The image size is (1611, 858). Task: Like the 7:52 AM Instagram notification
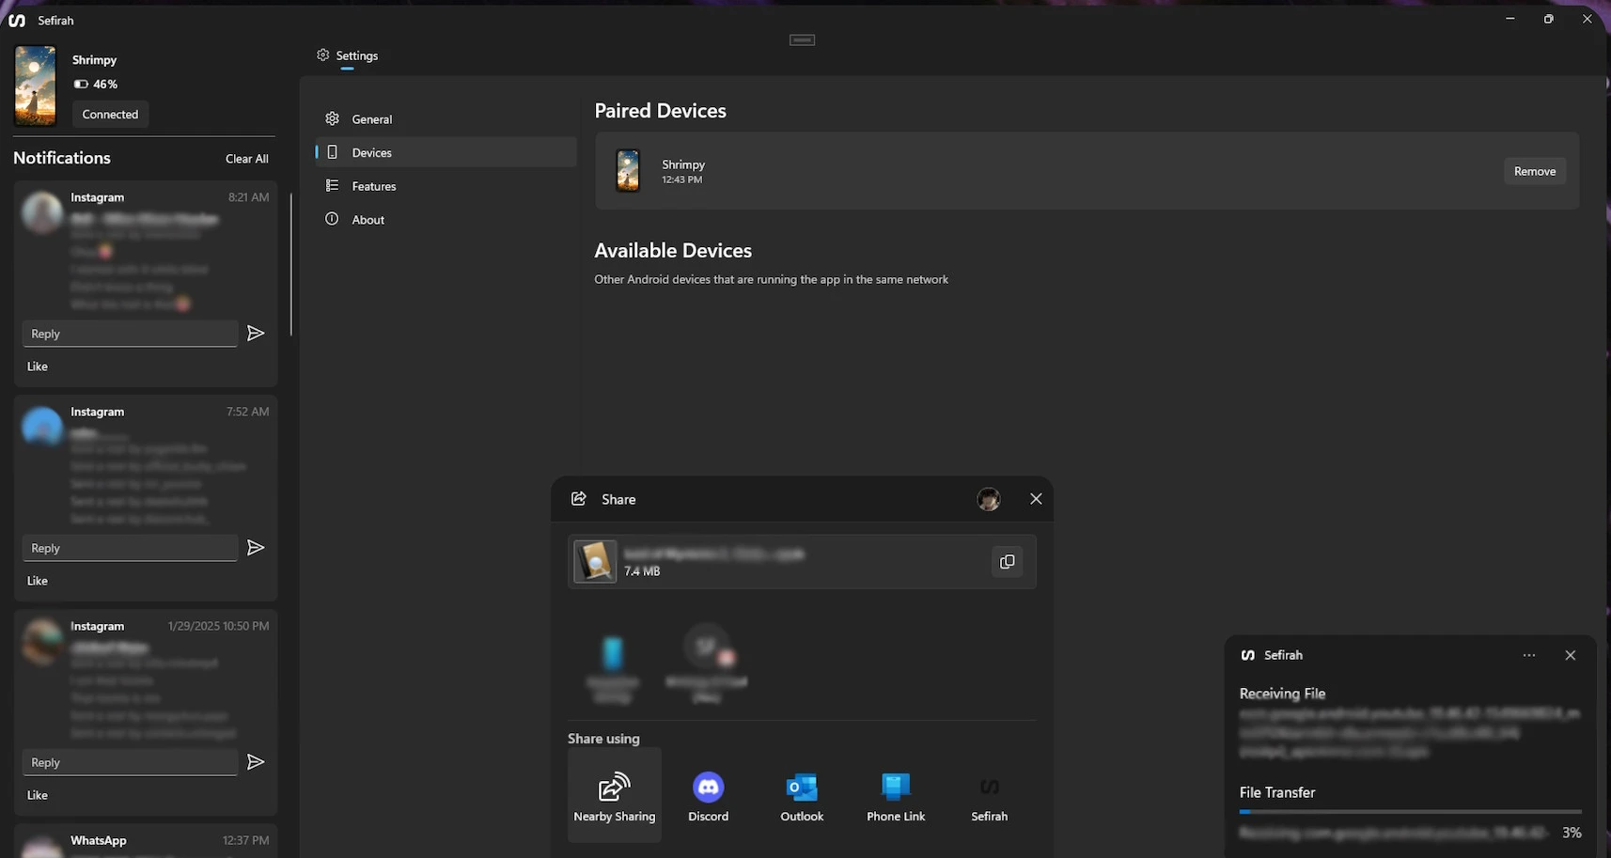pos(38,581)
